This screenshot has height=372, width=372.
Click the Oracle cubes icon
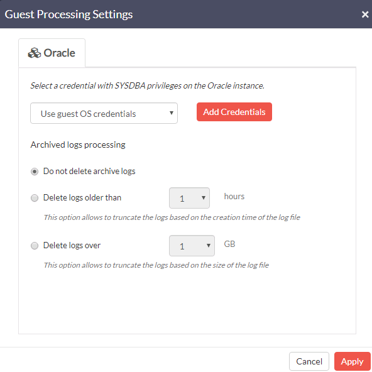[x=35, y=53]
